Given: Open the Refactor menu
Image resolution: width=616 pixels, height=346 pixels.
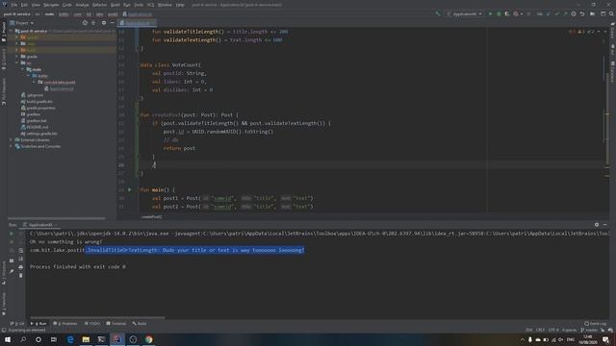Looking at the screenshot, I should click(x=100, y=5).
